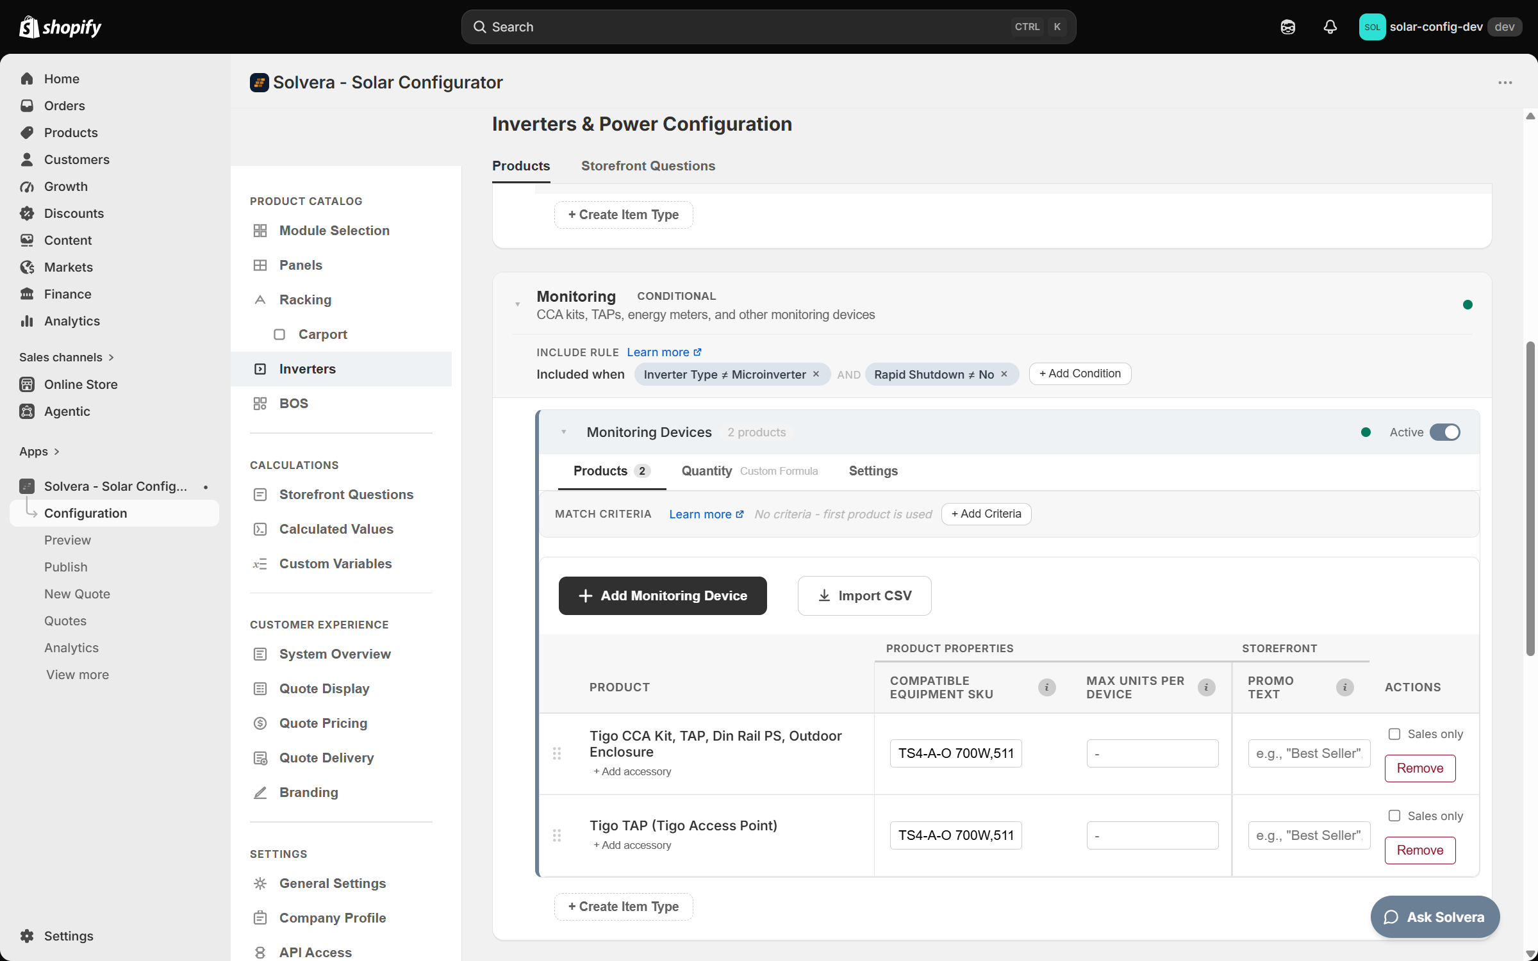Open Customers via person icon

(27, 160)
